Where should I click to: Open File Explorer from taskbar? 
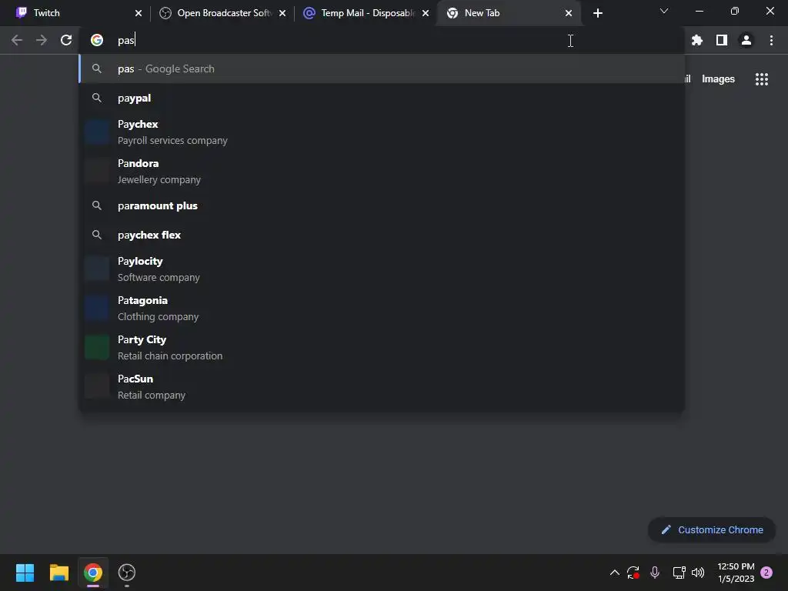(58, 573)
